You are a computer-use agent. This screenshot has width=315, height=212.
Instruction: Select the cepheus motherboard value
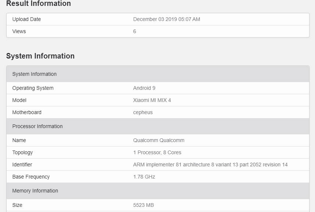tap(143, 112)
